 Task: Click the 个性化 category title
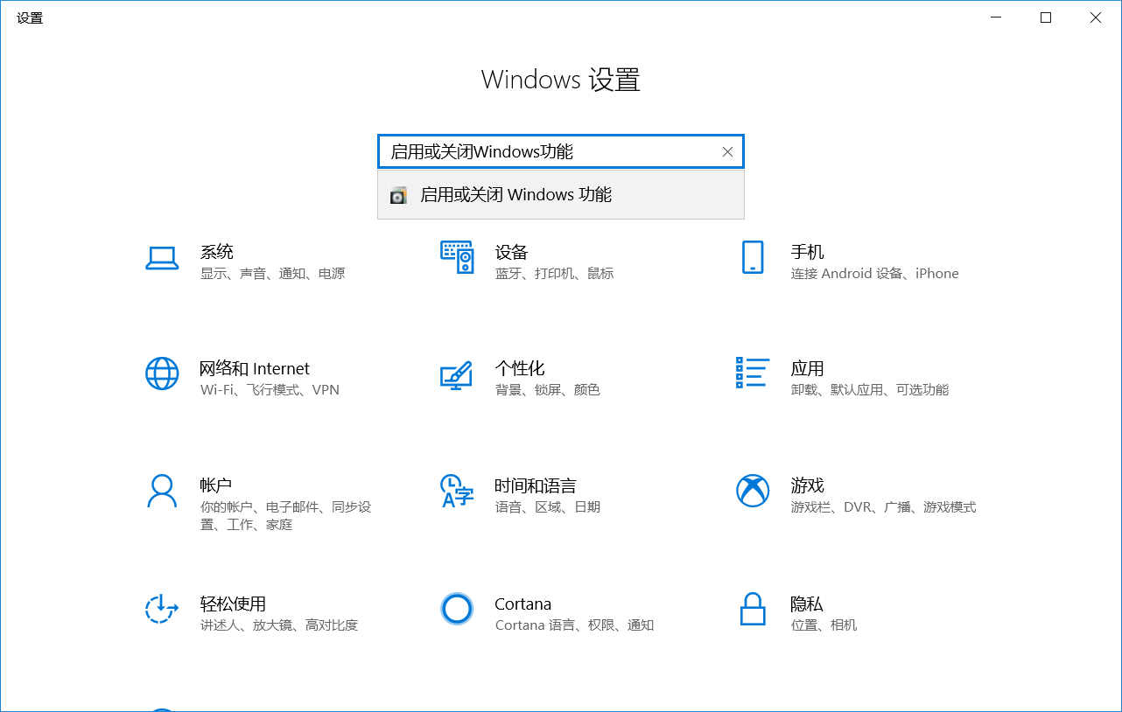pyautogui.click(x=520, y=368)
